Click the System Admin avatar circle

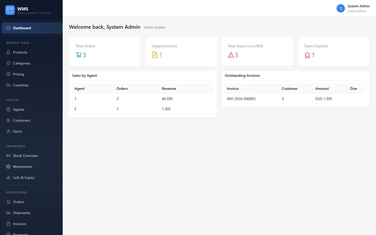tap(341, 8)
